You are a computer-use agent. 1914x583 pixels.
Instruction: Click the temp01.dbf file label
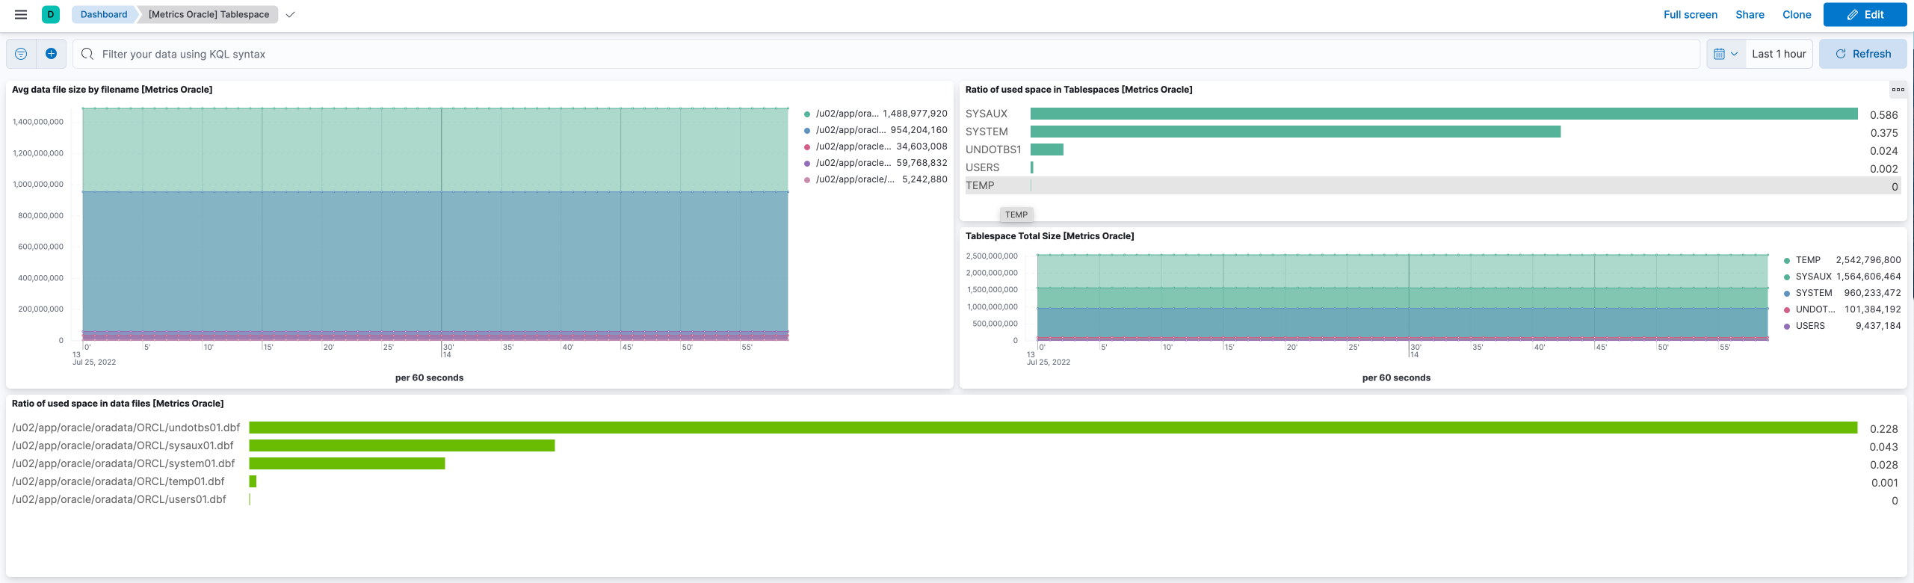click(x=118, y=481)
